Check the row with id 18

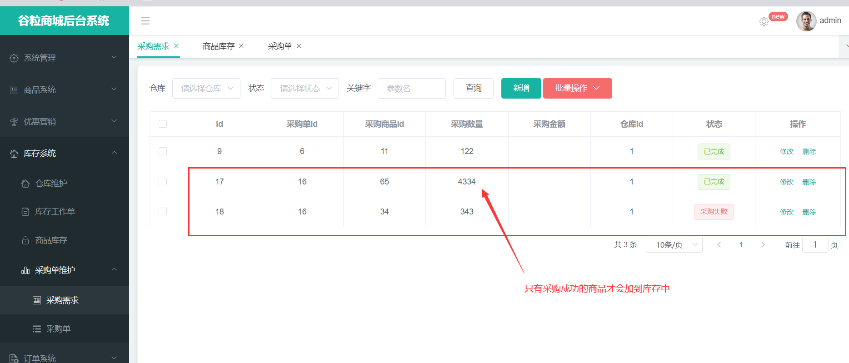163,211
